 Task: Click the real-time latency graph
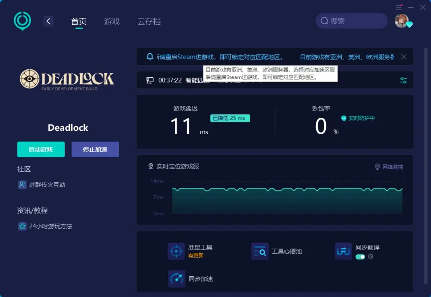coord(287,200)
